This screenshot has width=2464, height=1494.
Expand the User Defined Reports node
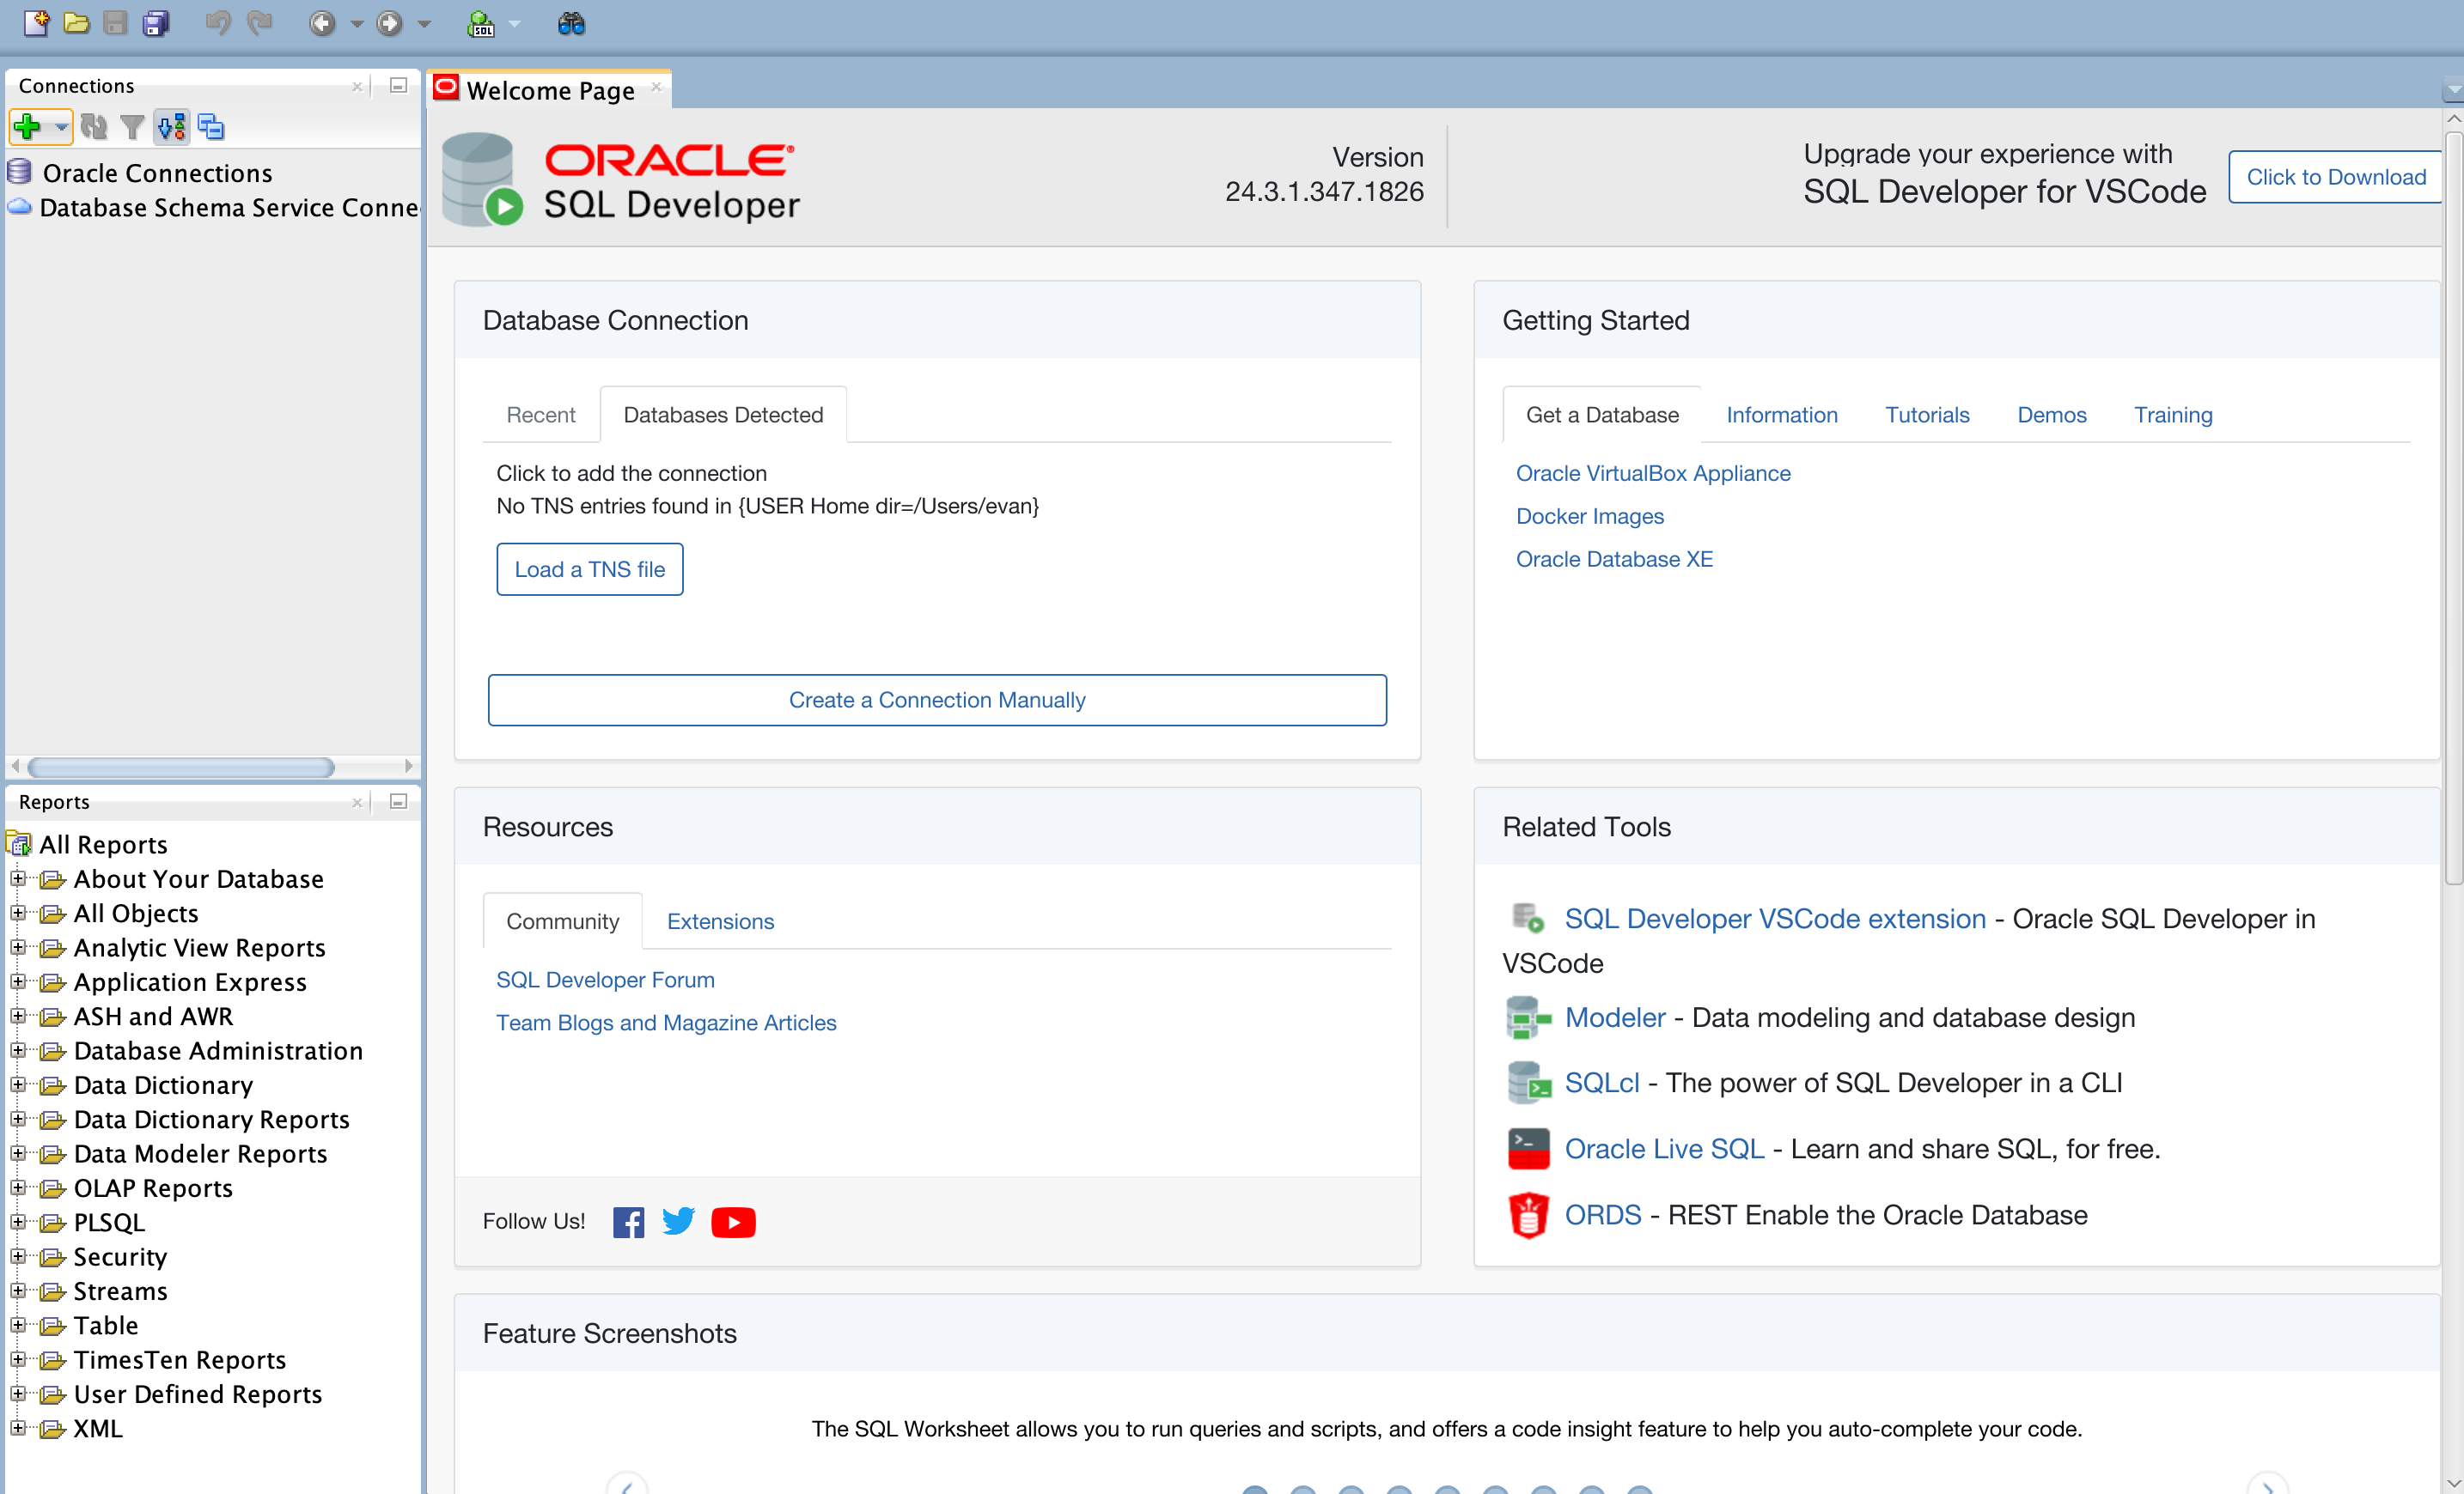tap(17, 1394)
